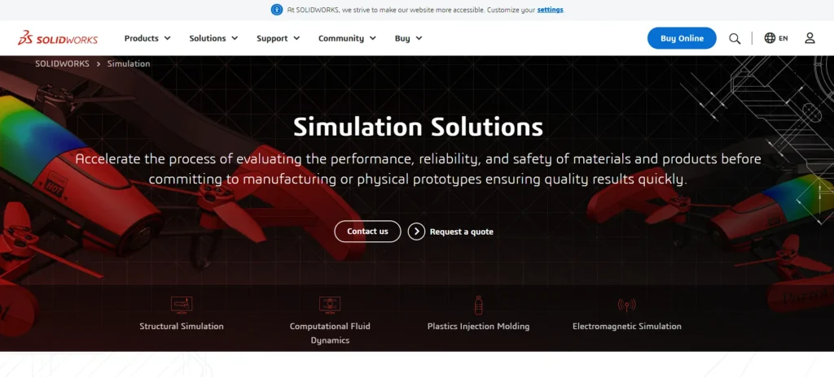The width and height of the screenshot is (834, 377).
Task: Open Plastics Injection Molding link text
Action: (x=478, y=326)
